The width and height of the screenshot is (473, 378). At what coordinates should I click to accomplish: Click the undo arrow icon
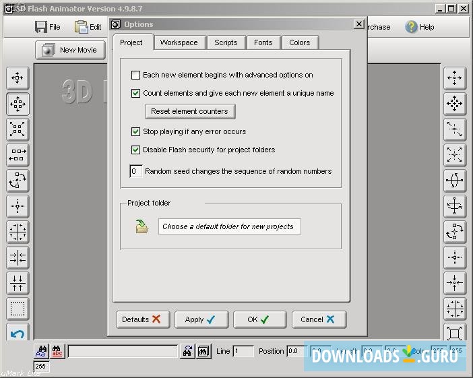[x=18, y=333]
